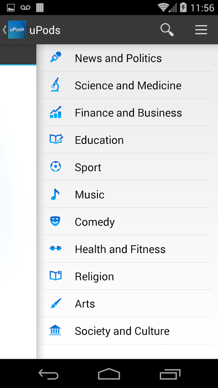Image resolution: width=218 pixels, height=388 pixels.
Task: Tap the uPods app logo
Action: pos(17,30)
